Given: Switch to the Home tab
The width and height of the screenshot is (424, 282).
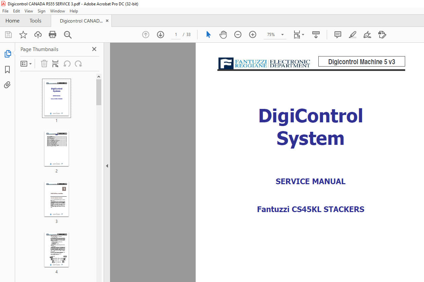Looking at the screenshot, I should pos(12,21).
